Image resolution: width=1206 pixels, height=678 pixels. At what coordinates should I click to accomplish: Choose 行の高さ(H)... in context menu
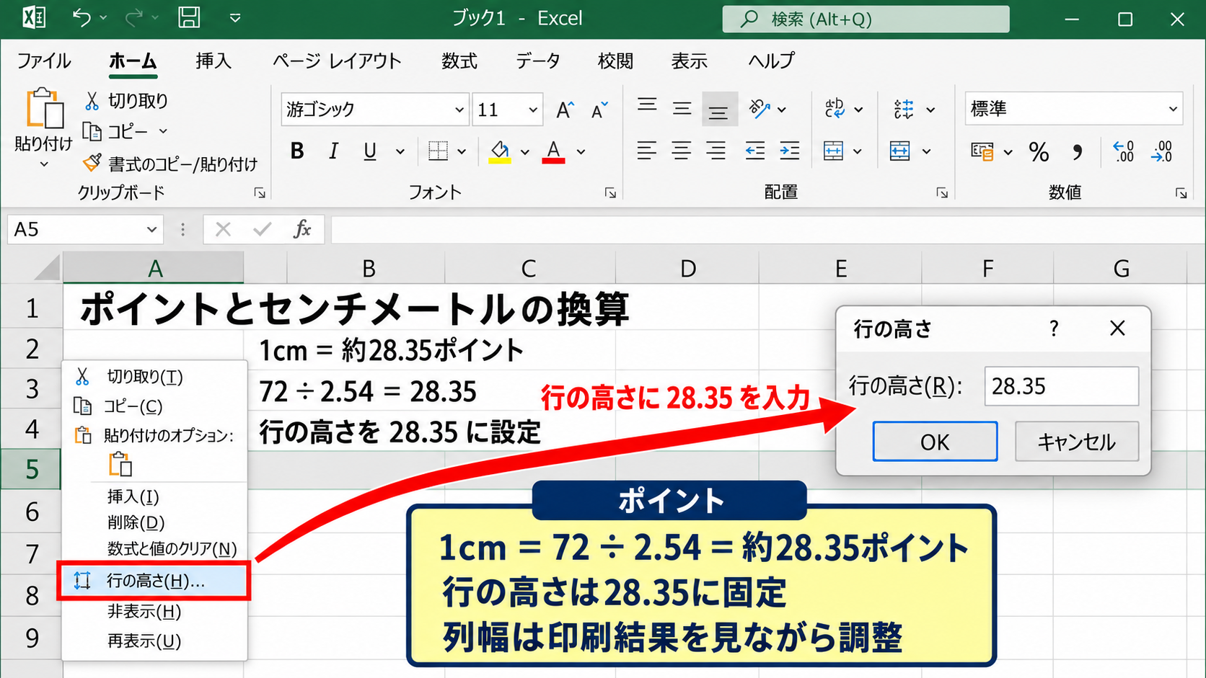[x=154, y=581]
